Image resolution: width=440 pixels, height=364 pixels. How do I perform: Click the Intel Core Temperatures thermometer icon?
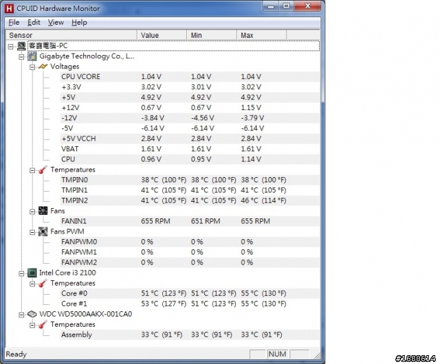(43, 283)
